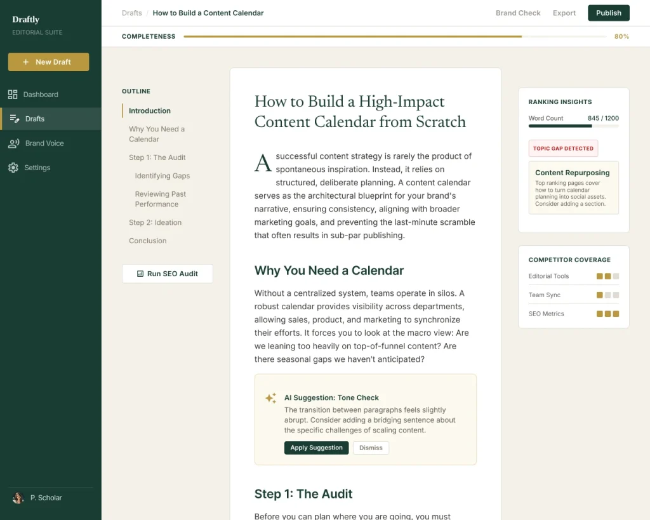Click the Outline section label

tap(136, 91)
